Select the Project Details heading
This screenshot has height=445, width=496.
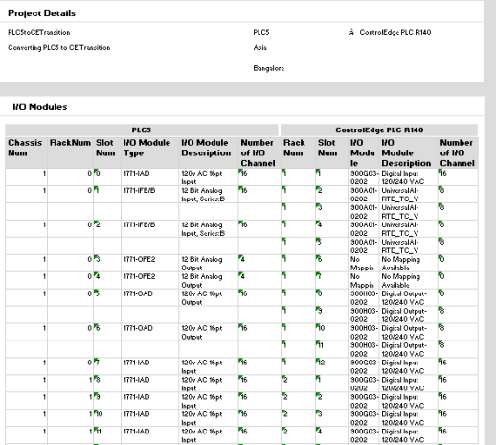point(41,13)
